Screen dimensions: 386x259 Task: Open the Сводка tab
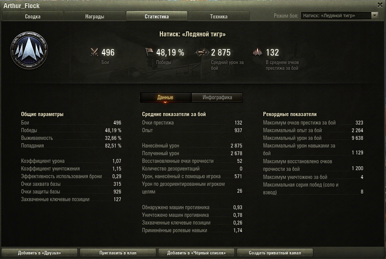coord(33,16)
